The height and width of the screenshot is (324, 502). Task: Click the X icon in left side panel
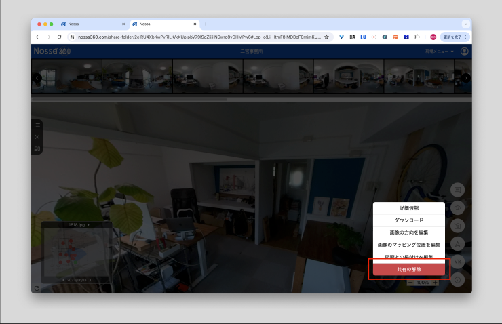pos(37,137)
